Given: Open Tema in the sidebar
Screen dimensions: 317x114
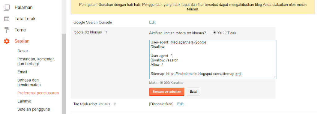Looking at the screenshot, I should coord(20,30).
